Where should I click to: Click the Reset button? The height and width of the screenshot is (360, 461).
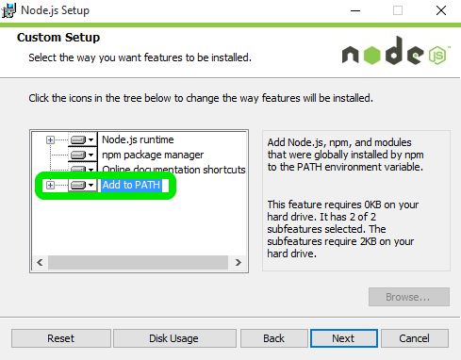click(x=61, y=338)
